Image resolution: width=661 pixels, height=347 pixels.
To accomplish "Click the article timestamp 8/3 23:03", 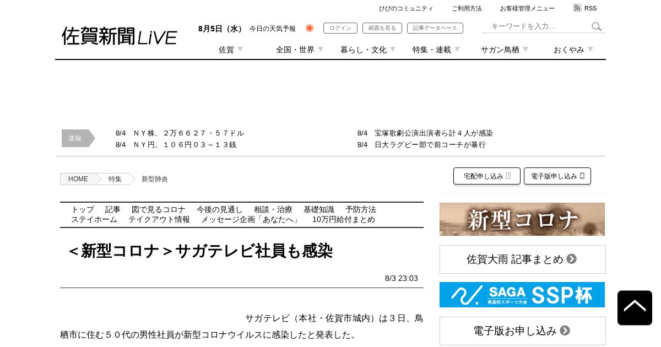I will click(x=402, y=279).
